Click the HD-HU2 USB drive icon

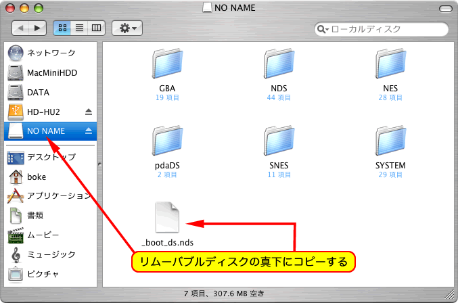click(16, 112)
